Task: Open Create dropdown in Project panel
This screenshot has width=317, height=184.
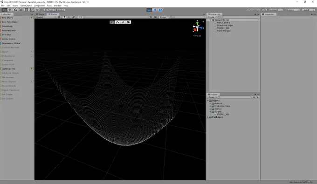Action: click(212, 97)
